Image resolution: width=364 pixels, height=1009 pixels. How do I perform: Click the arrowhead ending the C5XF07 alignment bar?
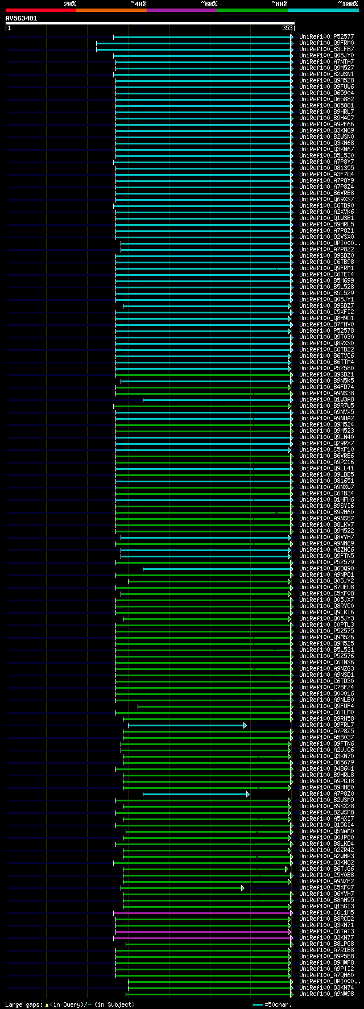tap(243, 888)
